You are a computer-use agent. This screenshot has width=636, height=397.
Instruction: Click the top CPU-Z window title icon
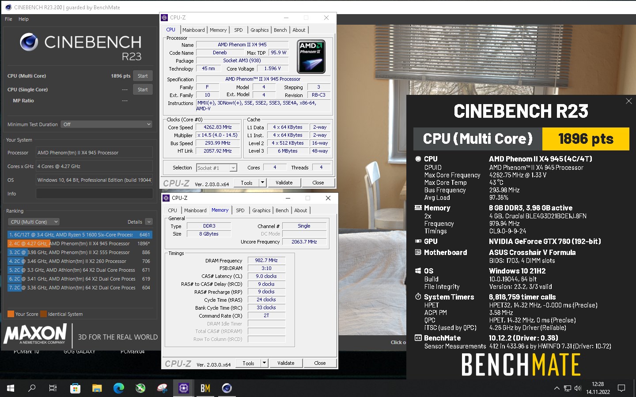tap(165, 18)
